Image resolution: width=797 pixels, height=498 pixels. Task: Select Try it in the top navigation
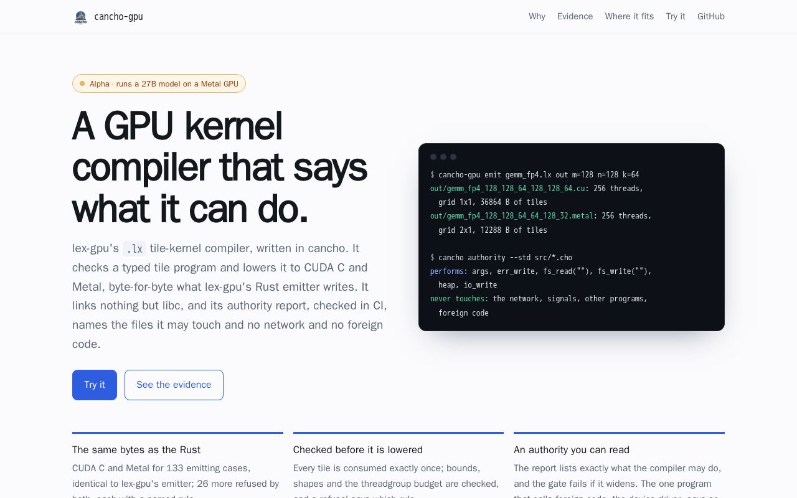[x=676, y=17]
